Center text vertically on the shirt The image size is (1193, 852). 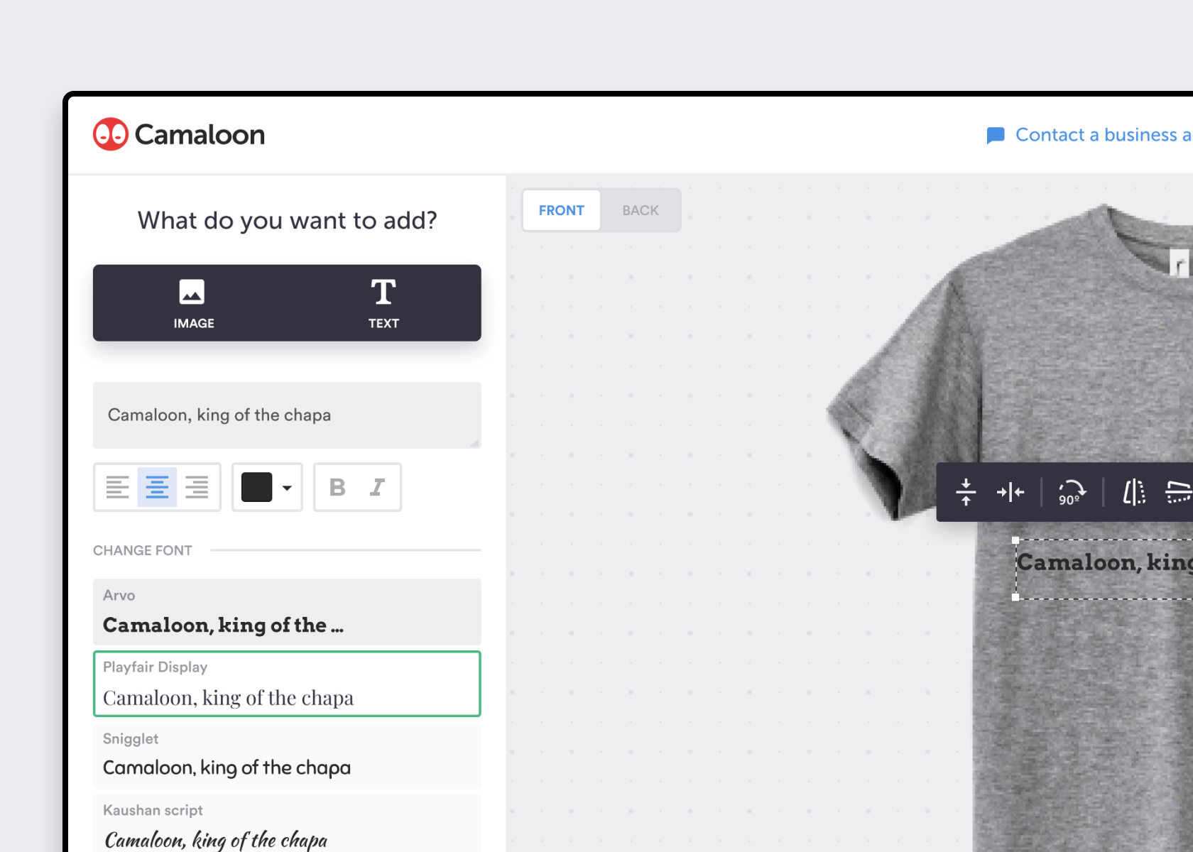tap(966, 491)
